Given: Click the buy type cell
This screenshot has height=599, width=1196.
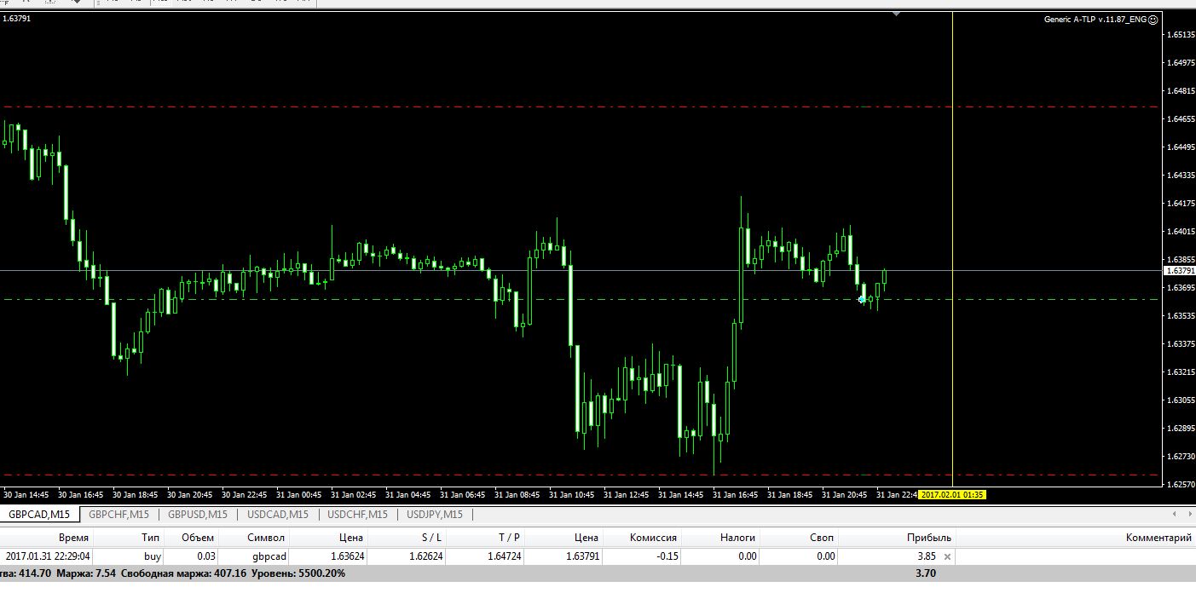Looking at the screenshot, I should point(153,556).
